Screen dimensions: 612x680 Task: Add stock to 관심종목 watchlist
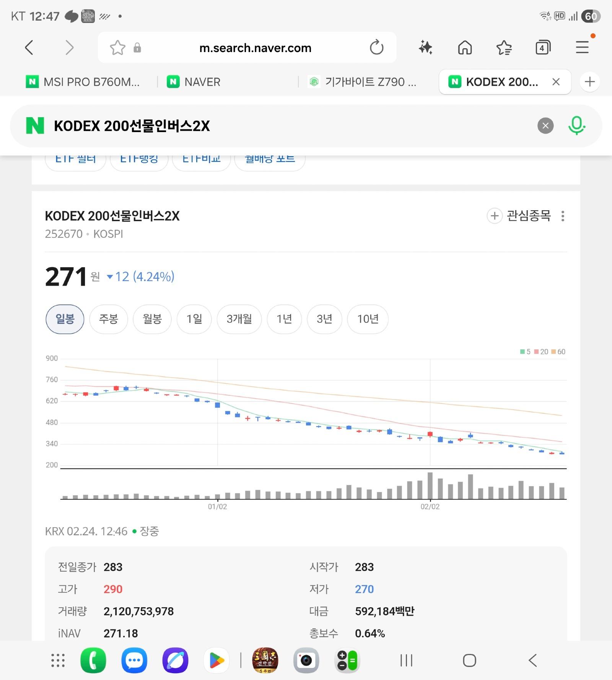pos(519,216)
